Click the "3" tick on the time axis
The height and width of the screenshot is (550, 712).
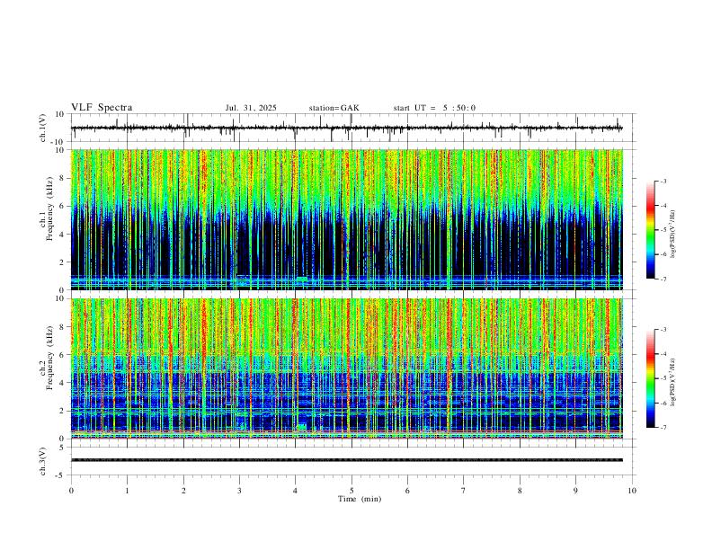[240, 491]
